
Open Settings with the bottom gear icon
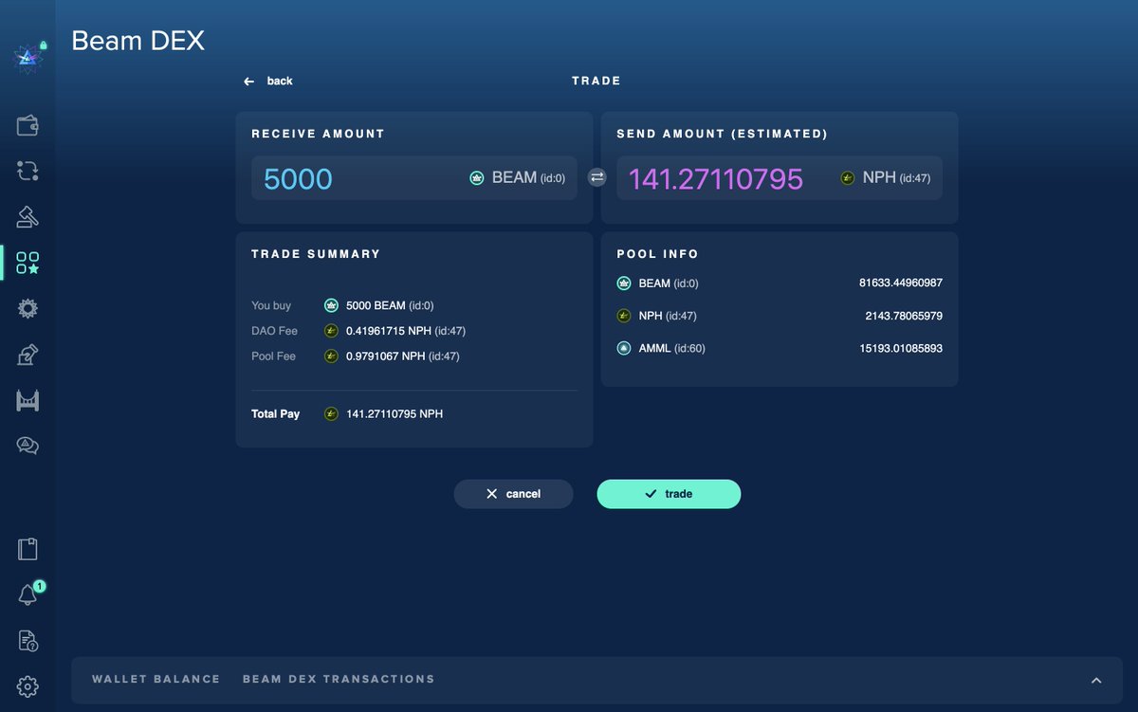coord(28,686)
